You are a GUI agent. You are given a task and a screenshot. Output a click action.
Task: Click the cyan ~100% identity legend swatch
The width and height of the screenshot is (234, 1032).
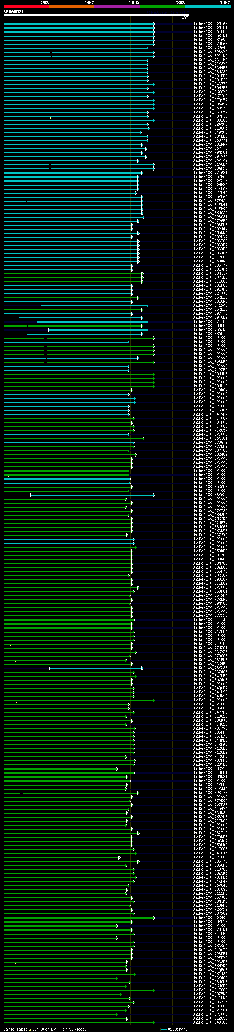click(208, 7)
